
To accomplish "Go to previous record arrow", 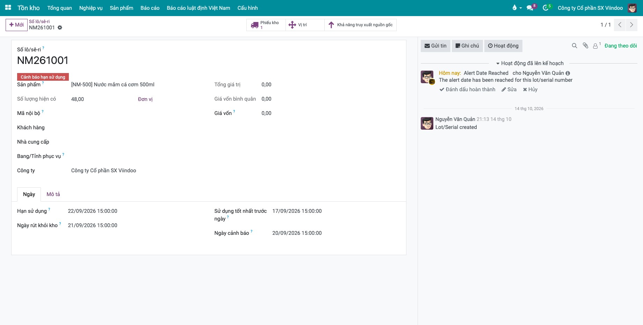I will coord(620,25).
